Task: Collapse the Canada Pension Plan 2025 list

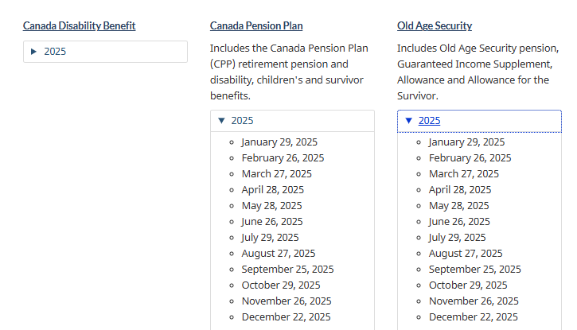Action: coord(242,121)
